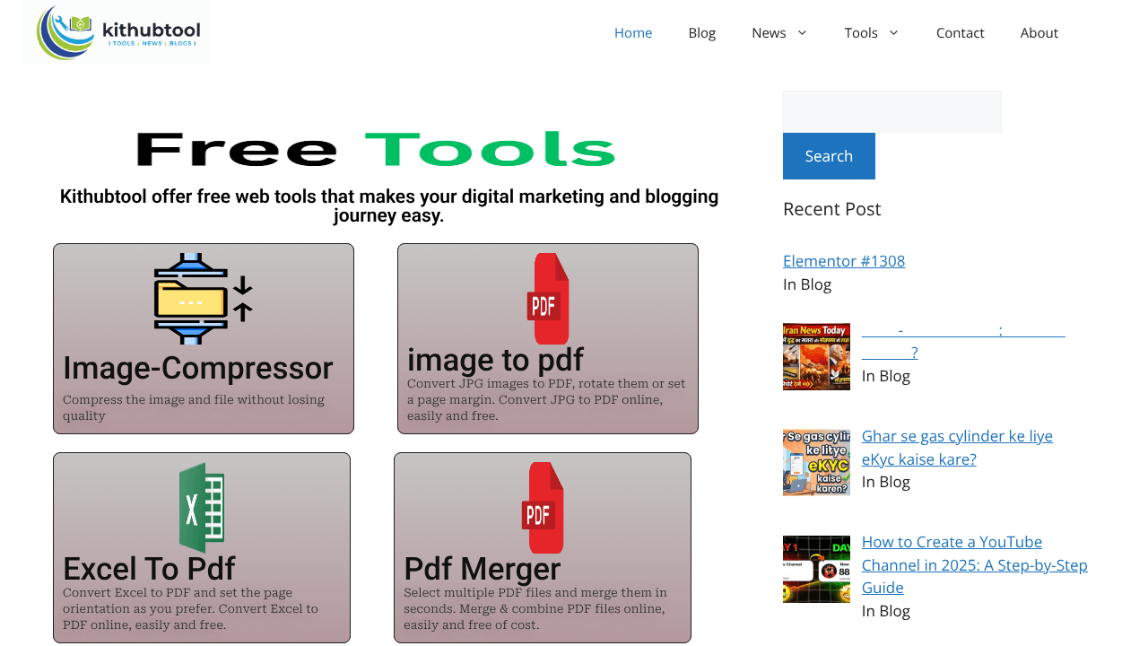Click the Pdf Merger heading

(x=482, y=569)
